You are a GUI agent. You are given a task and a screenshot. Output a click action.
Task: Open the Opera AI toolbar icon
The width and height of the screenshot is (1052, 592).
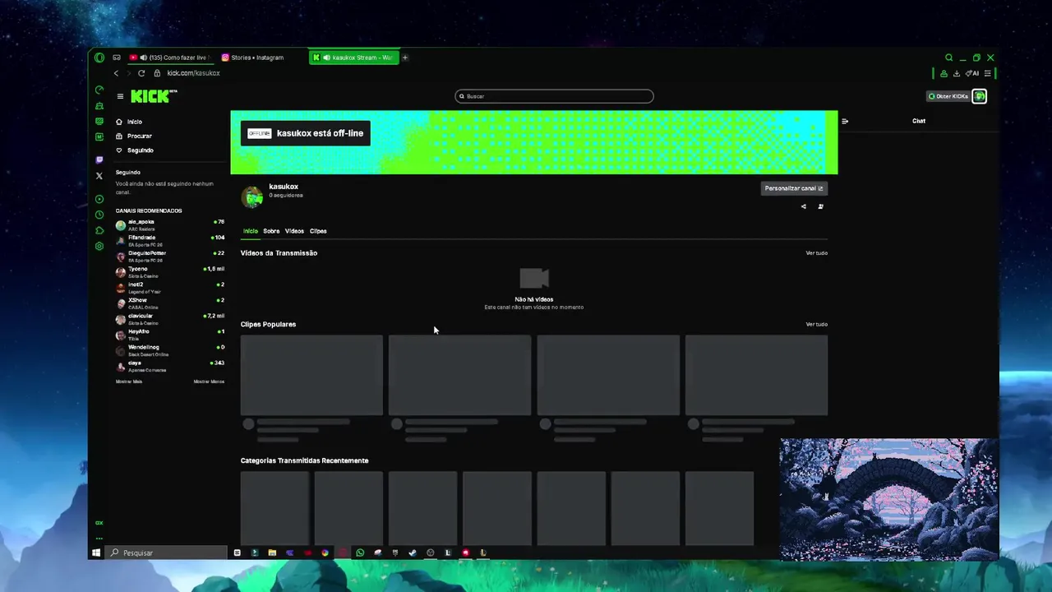tap(971, 73)
